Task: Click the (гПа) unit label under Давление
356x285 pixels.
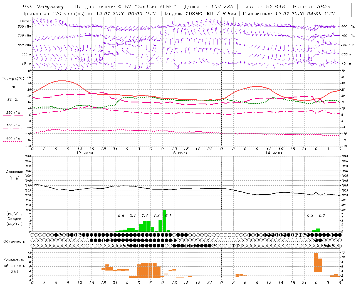Action: [14, 178]
